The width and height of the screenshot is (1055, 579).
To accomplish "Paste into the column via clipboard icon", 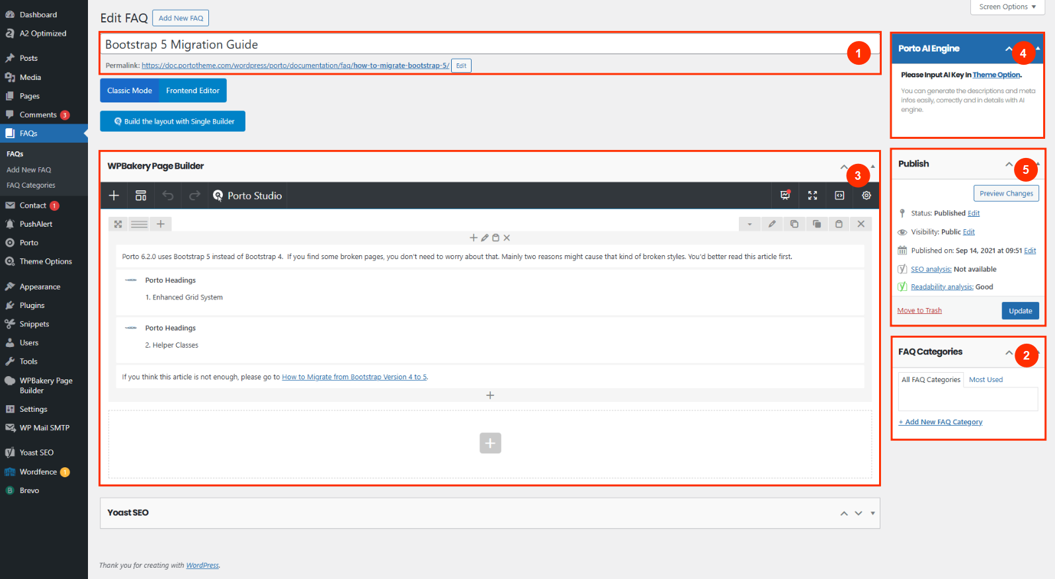I will (x=495, y=237).
